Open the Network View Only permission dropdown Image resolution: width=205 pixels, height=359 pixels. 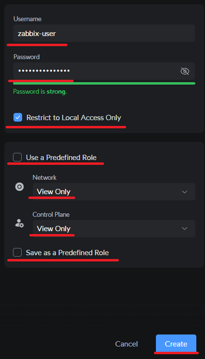tap(114, 192)
